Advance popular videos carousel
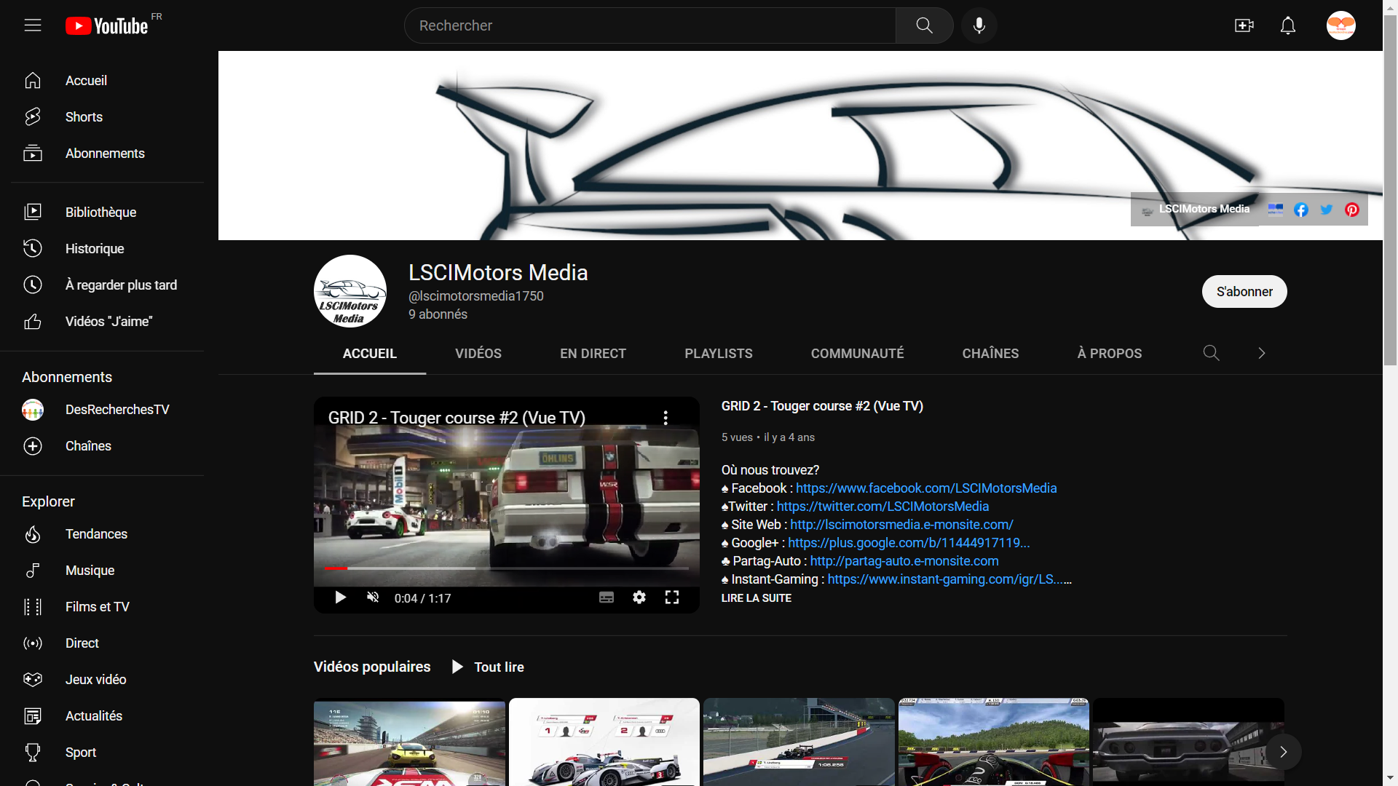The image size is (1398, 786). click(1284, 752)
